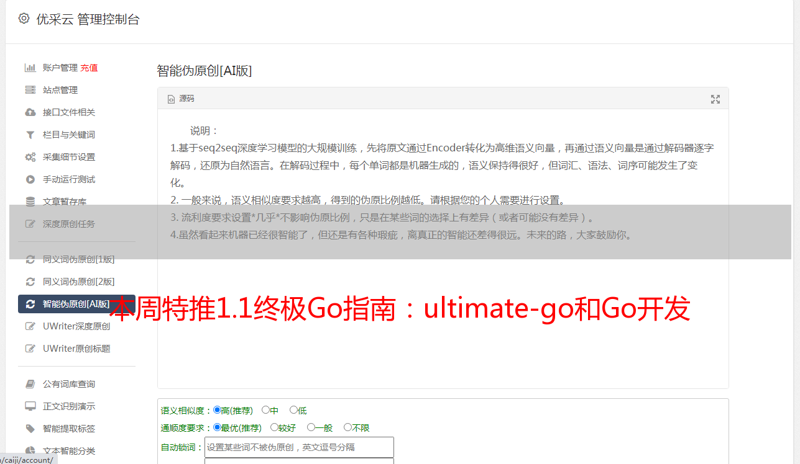
Task: Expand the editor with the fullscreen icon
Action: (715, 99)
